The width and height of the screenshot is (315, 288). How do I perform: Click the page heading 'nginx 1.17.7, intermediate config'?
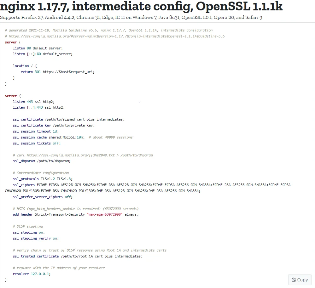point(141,6)
